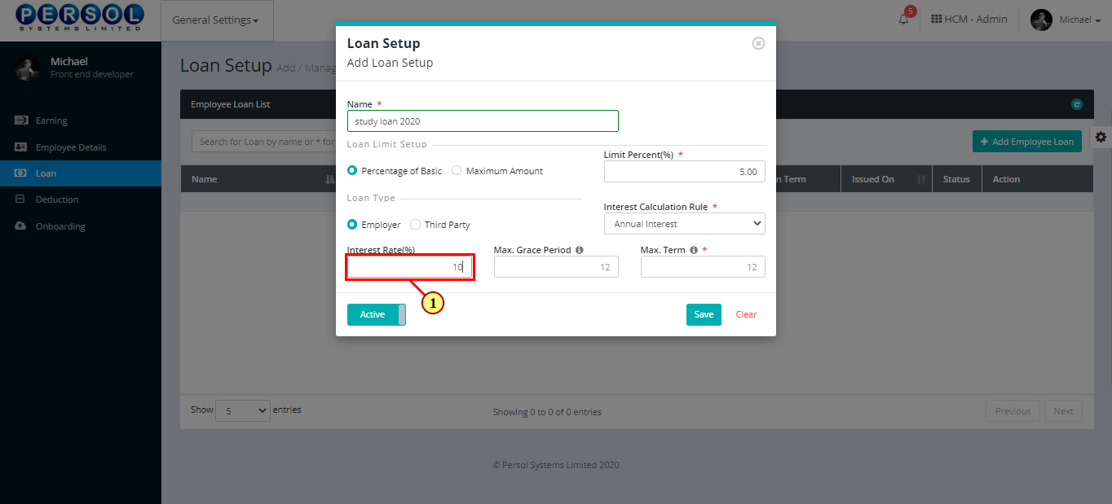Close the Loan Setup dialog
Image resolution: width=1112 pixels, height=504 pixels.
tap(758, 43)
